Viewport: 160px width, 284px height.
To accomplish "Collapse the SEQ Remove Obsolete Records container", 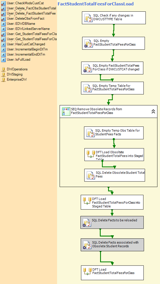I will coord(153,111).
